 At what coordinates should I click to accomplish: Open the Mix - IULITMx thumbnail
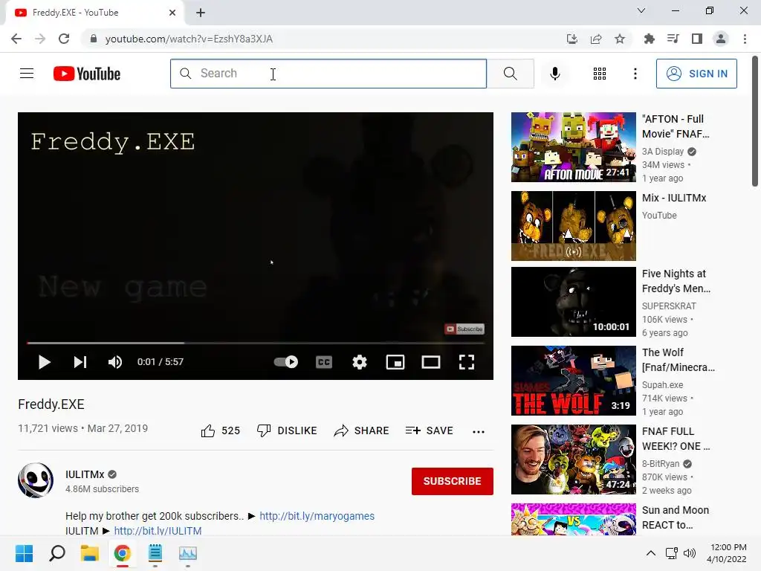click(x=573, y=226)
